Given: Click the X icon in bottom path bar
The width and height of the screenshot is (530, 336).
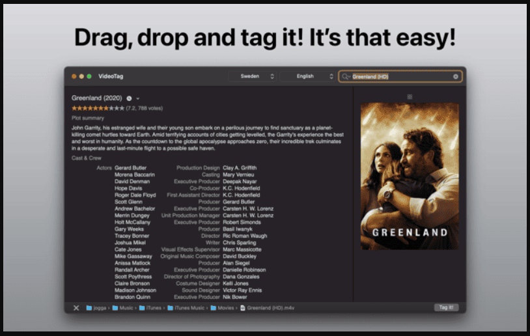Looking at the screenshot, I should pyautogui.click(x=76, y=307).
